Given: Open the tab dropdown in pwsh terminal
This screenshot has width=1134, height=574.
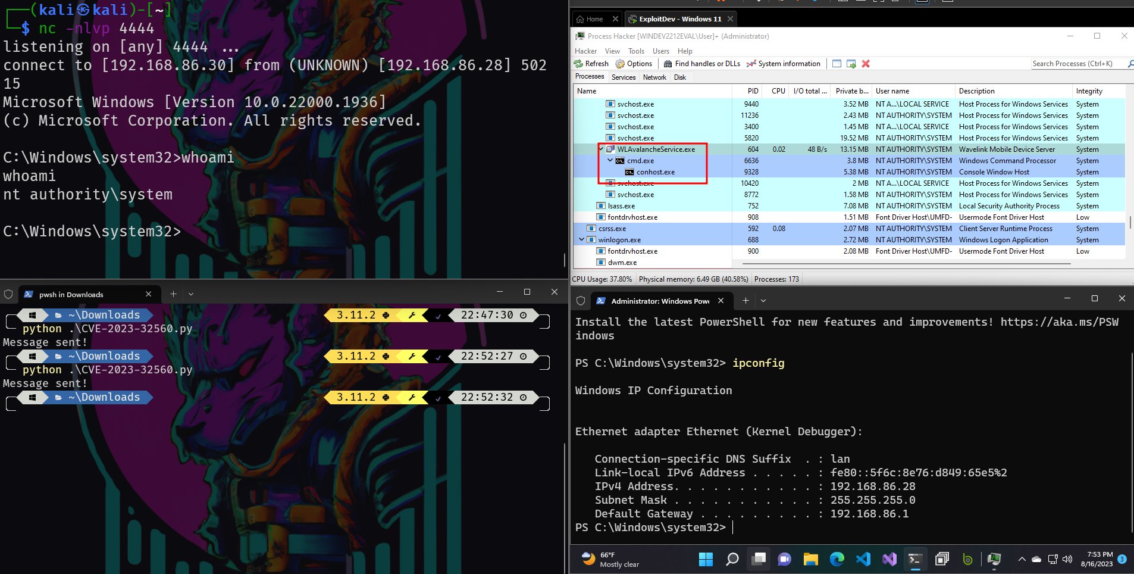Looking at the screenshot, I should (191, 294).
